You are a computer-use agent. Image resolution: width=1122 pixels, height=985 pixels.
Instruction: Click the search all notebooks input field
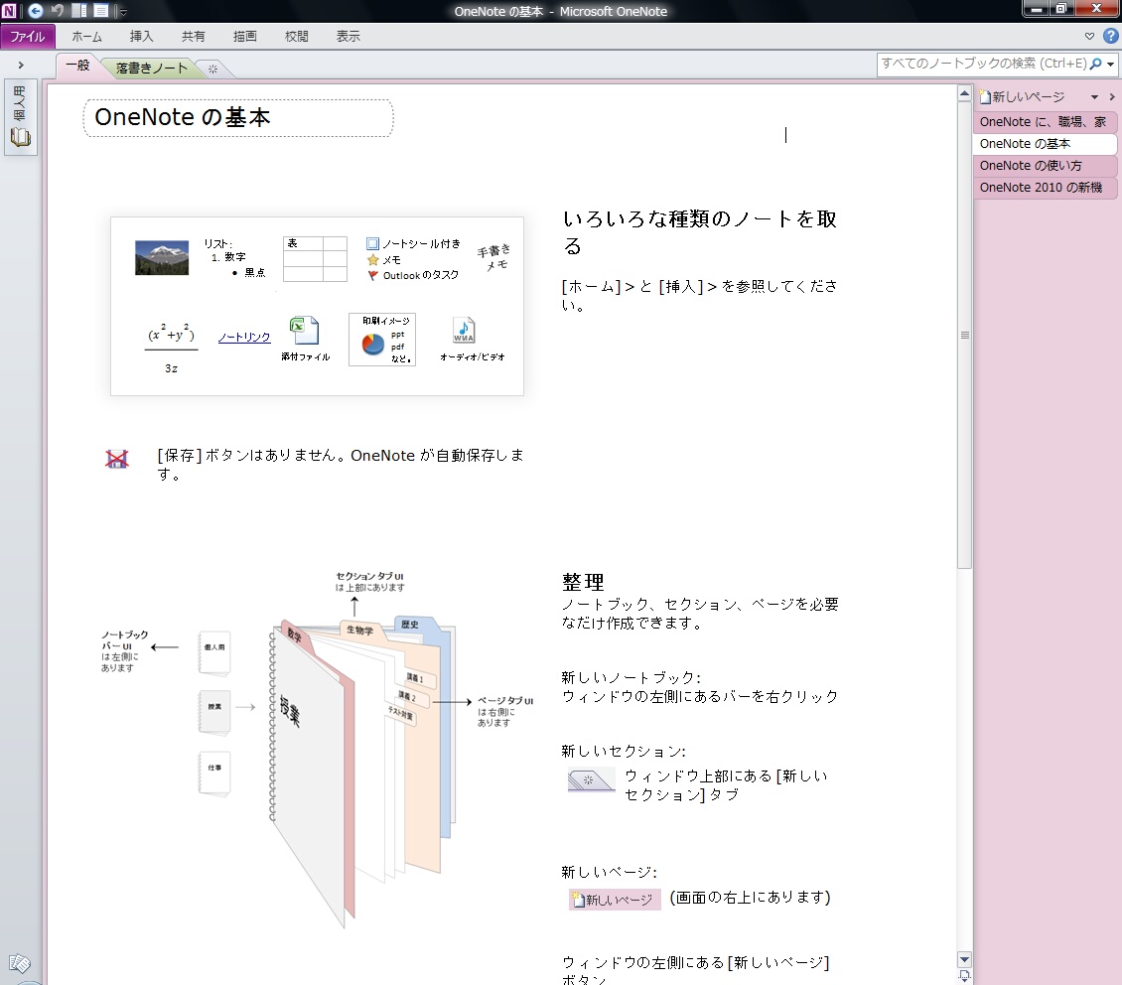coord(983,64)
